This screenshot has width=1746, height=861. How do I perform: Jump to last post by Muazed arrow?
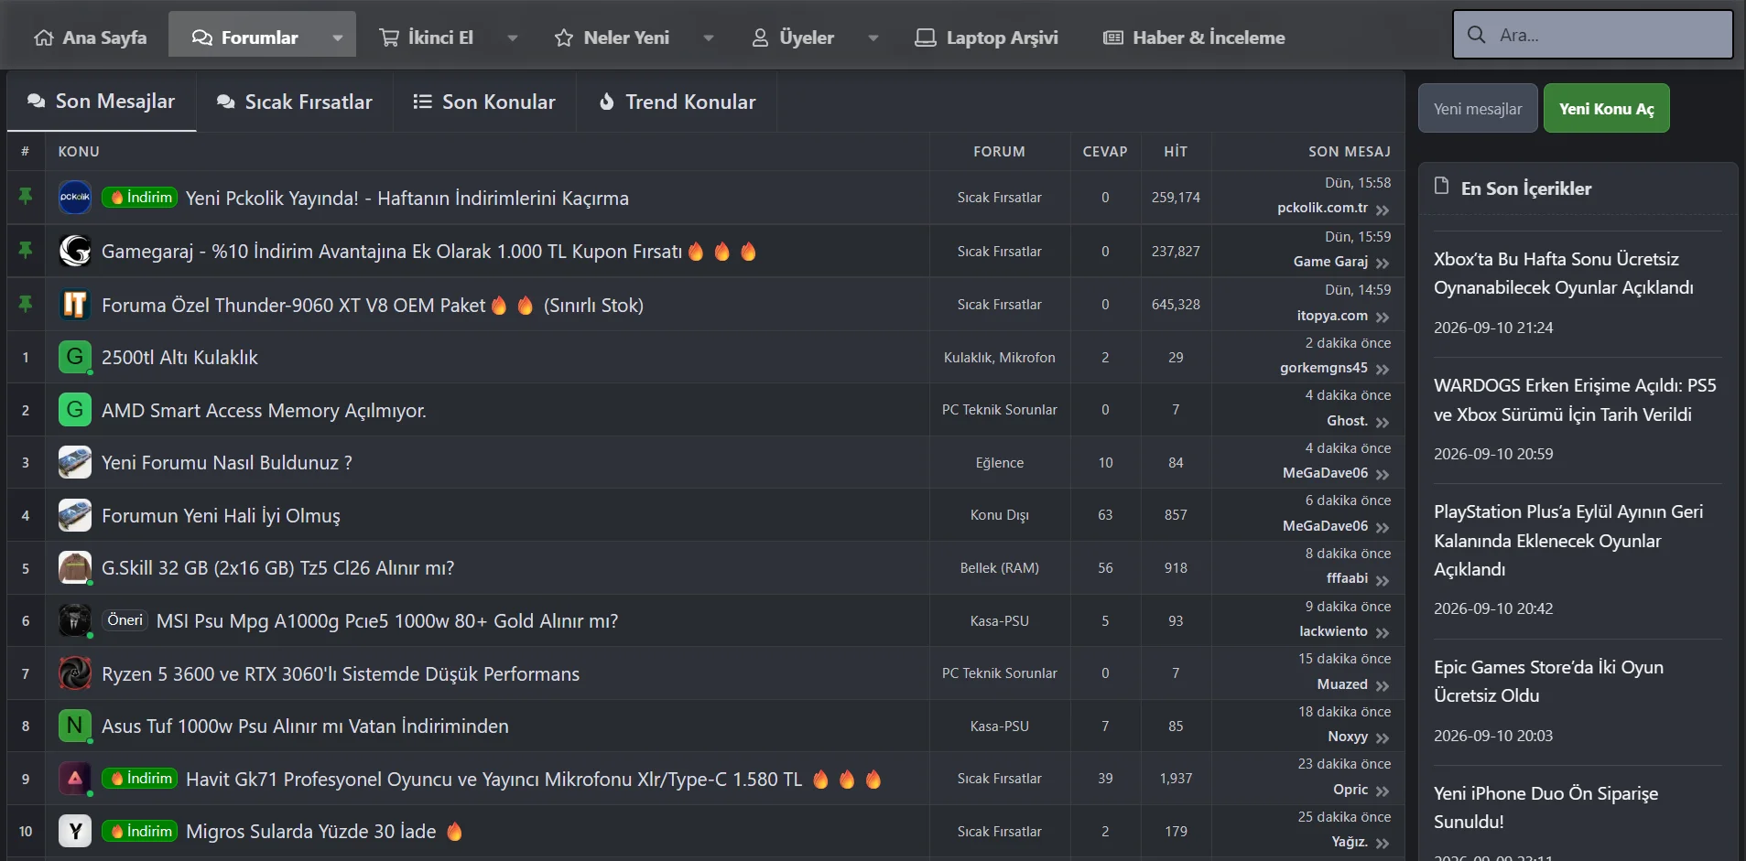coord(1383,686)
